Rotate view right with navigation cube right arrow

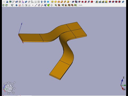(15, 88)
